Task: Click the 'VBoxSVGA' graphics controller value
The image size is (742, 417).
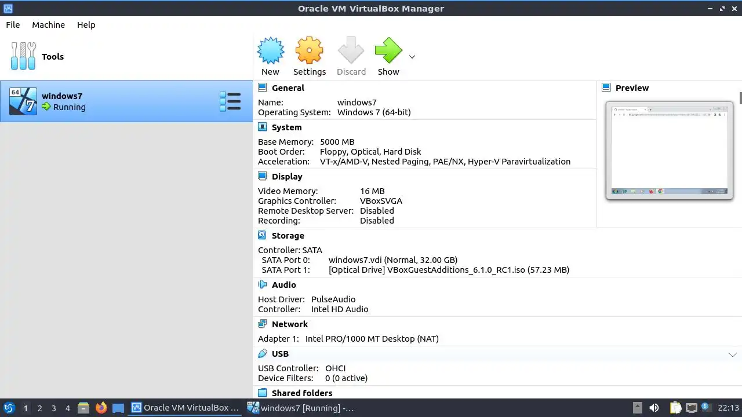Action: [381, 201]
